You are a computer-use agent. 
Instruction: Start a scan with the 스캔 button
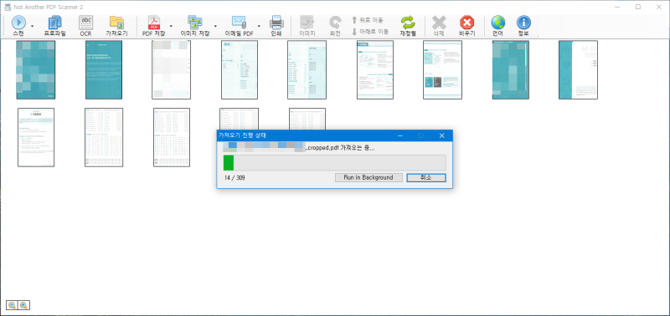pos(18,26)
